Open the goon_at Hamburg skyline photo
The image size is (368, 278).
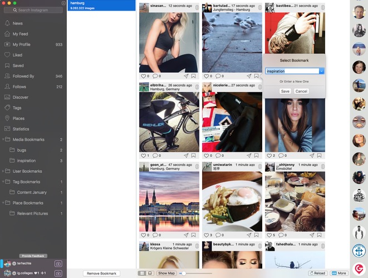169,202
